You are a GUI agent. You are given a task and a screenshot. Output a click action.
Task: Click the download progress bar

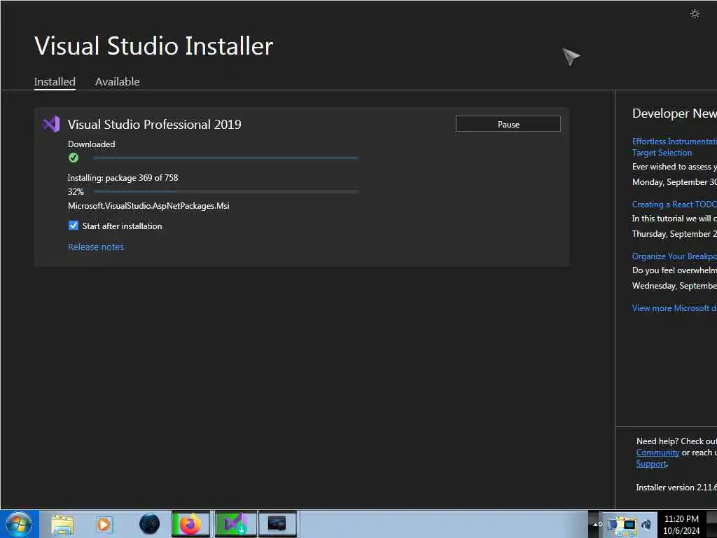click(x=225, y=158)
